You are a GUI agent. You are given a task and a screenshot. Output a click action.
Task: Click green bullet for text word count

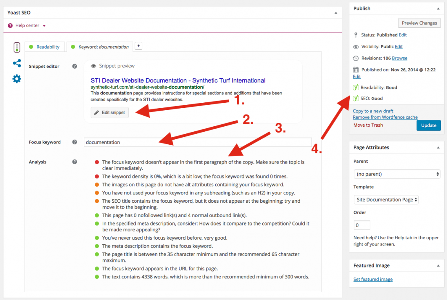tap(97, 276)
